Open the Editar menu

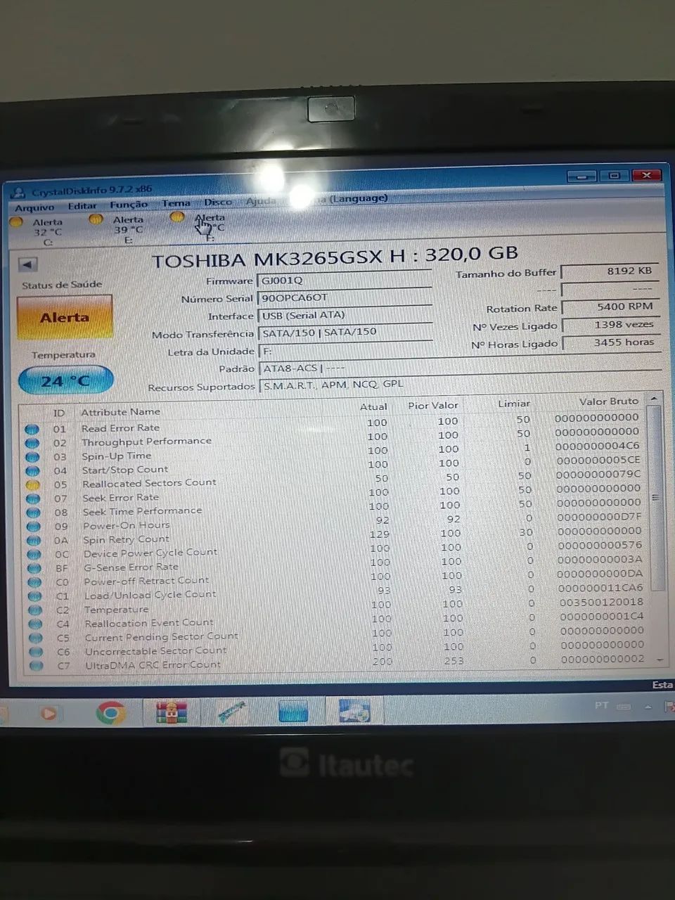click(x=82, y=206)
